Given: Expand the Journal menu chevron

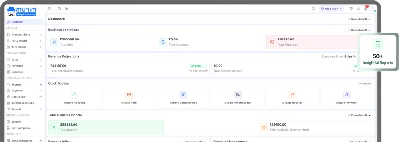Looking at the screenshot, I should pos(41,109).
